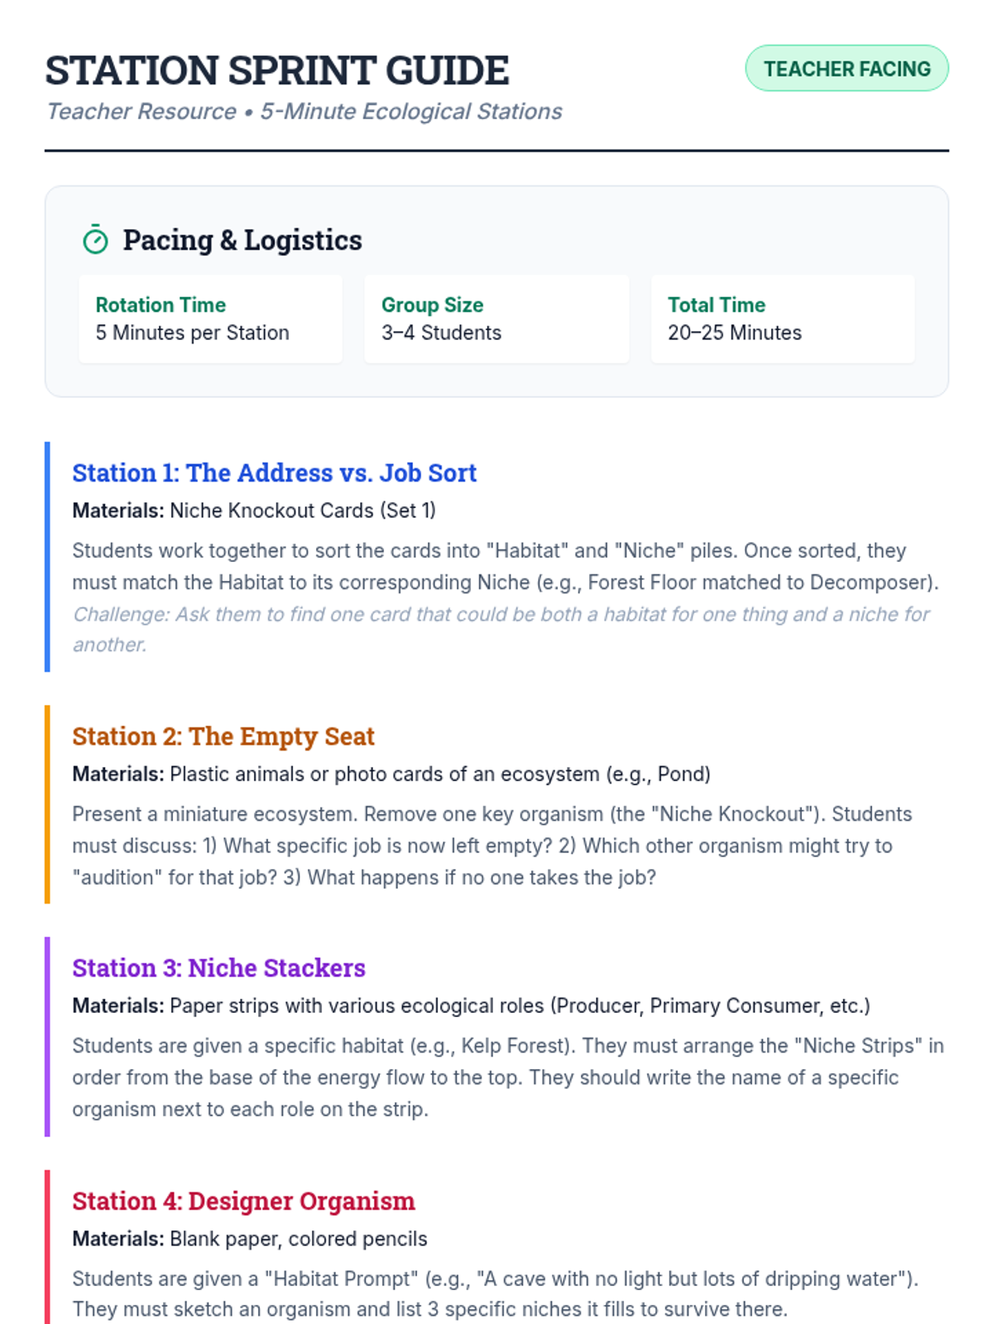993x1324 pixels.
Task: Click the Station 4: Designer Organism heading
Action: click(243, 1201)
